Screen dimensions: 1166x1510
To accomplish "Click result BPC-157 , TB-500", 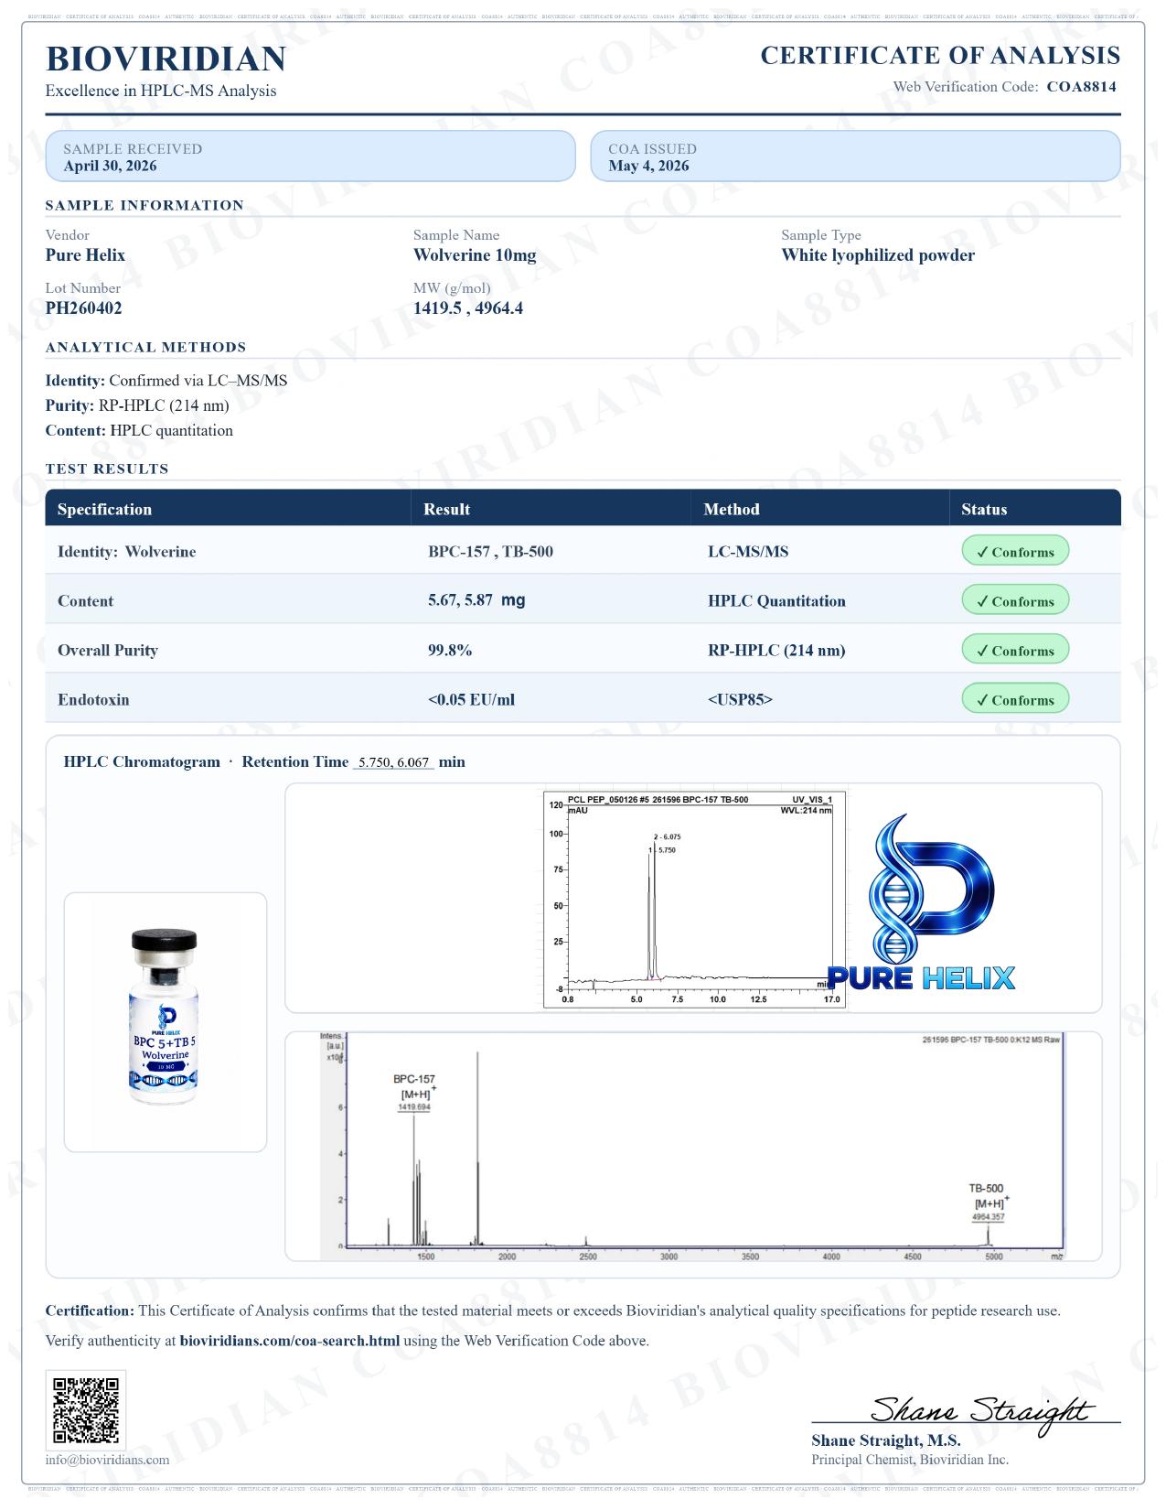I will pyautogui.click(x=490, y=552).
